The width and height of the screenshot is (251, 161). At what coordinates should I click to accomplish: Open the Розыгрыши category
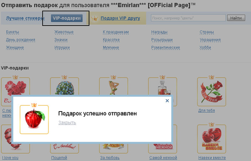point(162,40)
